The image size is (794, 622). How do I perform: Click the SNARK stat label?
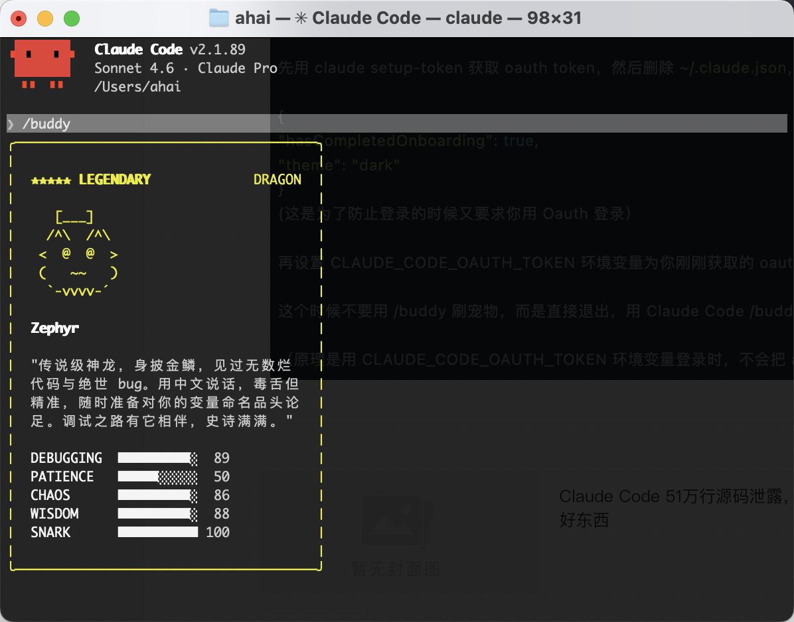(50, 532)
